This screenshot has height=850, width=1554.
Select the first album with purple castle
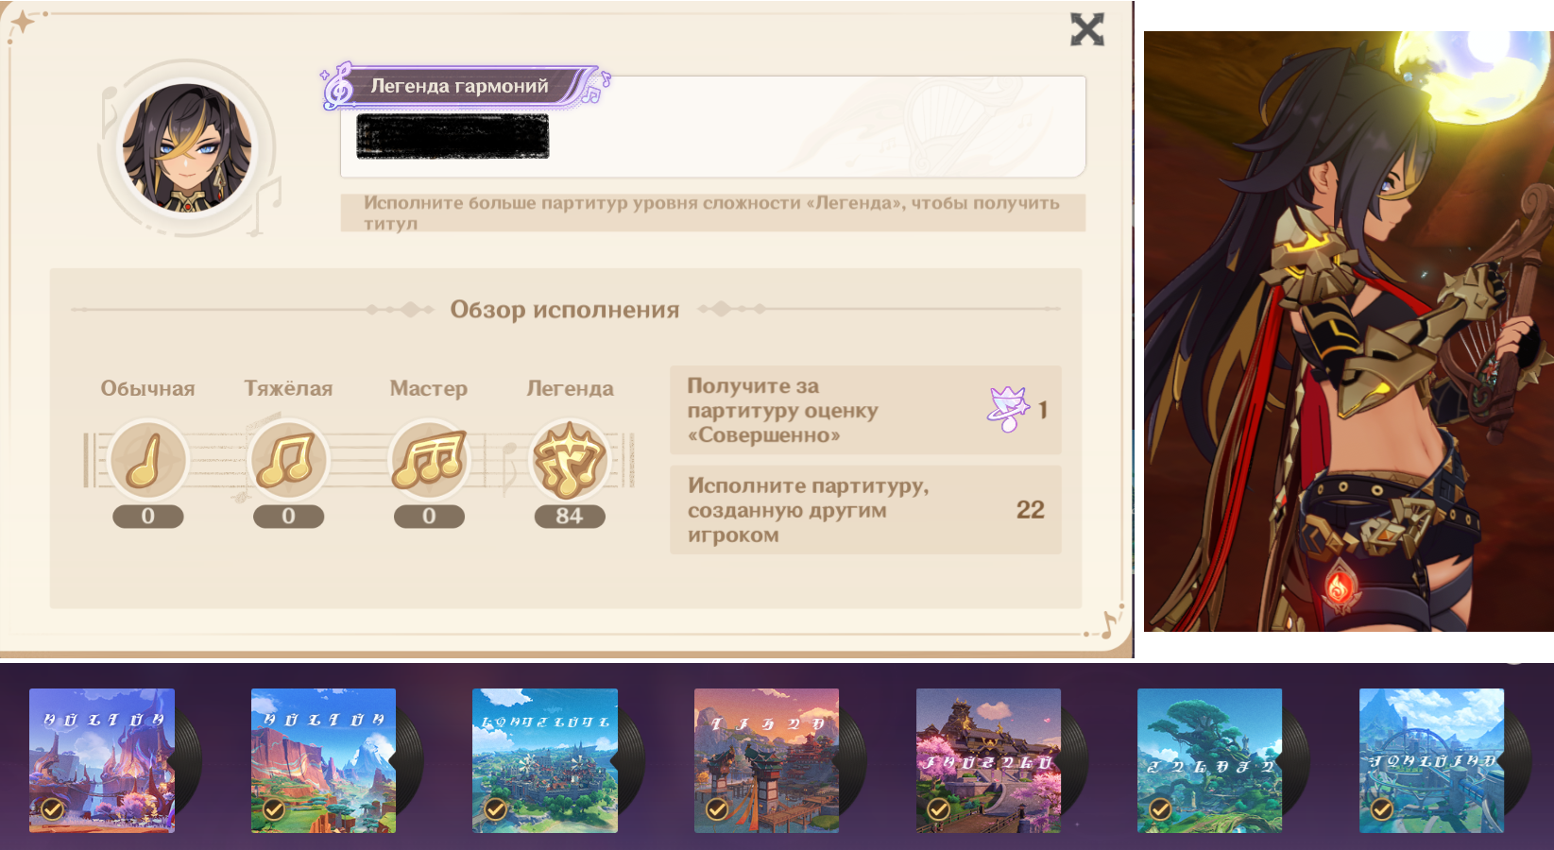pyautogui.click(x=102, y=760)
